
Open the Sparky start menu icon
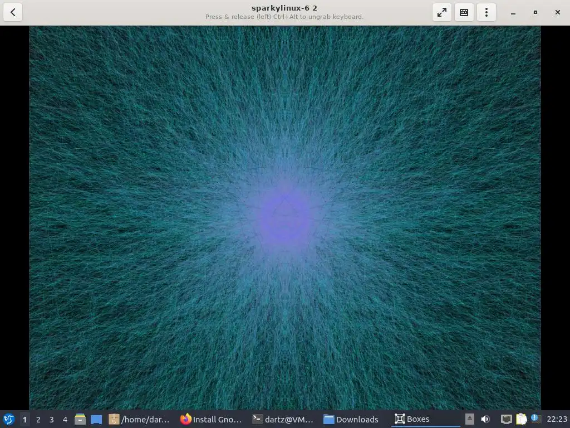[x=9, y=419]
